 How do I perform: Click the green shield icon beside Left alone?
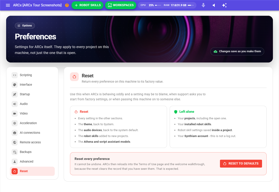coord(176,112)
